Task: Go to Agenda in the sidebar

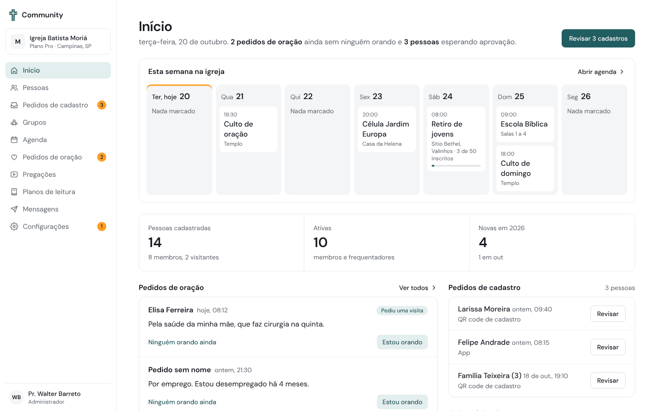Action: pyautogui.click(x=58, y=140)
